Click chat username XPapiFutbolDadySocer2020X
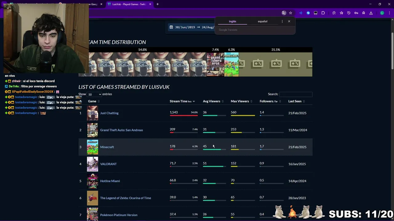This screenshot has height=221, width=394. tap(33, 92)
